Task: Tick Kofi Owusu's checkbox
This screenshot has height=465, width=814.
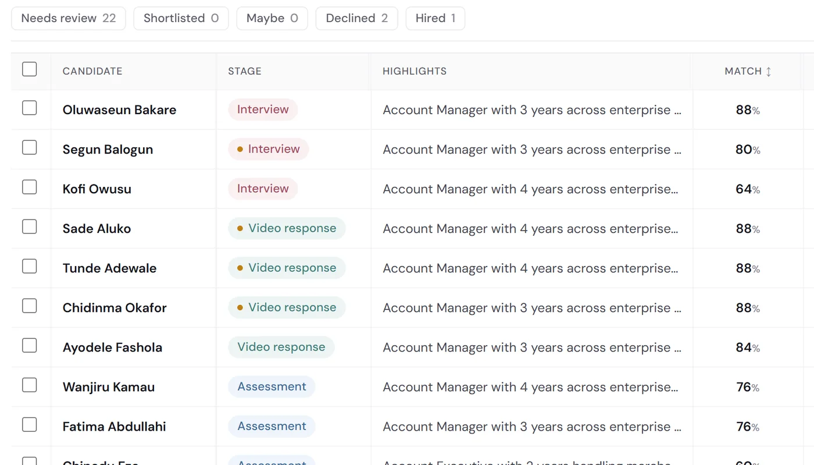Action: pyautogui.click(x=30, y=187)
